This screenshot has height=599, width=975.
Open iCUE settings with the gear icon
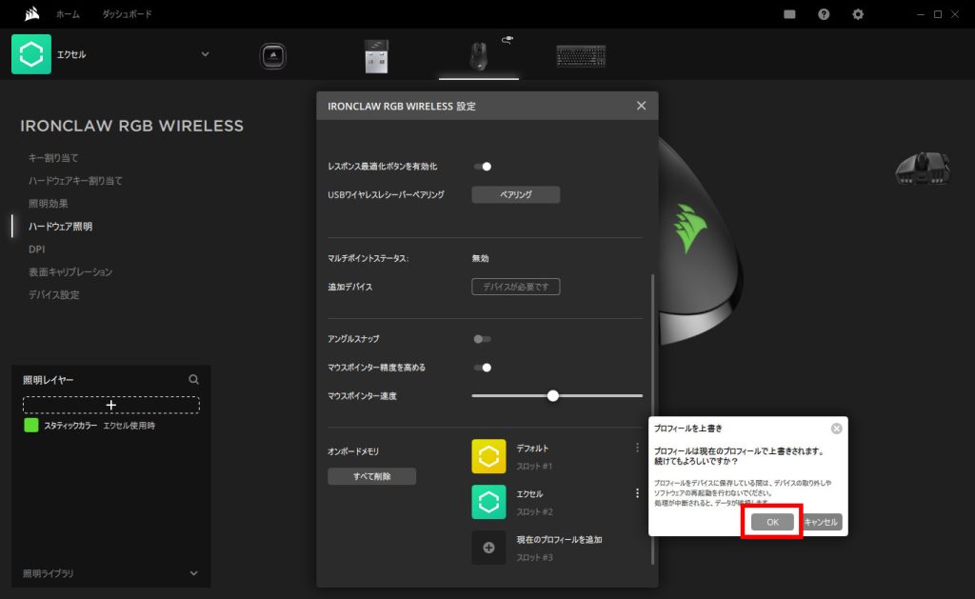click(x=858, y=14)
